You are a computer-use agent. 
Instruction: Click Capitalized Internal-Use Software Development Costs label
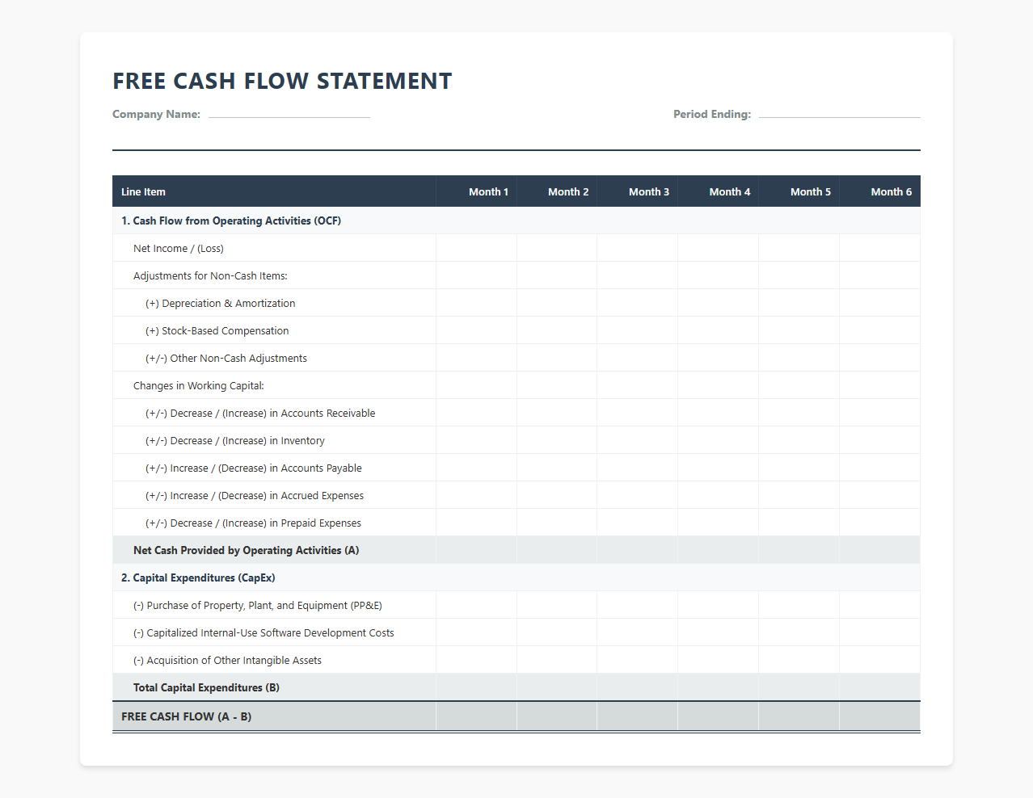click(264, 632)
